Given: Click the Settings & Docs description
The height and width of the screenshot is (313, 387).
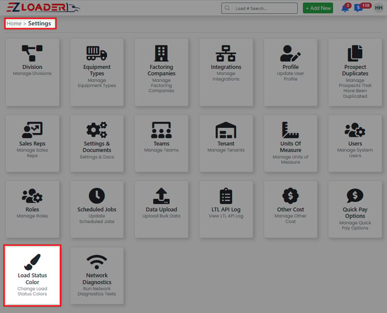Looking at the screenshot, I should click(x=97, y=157).
